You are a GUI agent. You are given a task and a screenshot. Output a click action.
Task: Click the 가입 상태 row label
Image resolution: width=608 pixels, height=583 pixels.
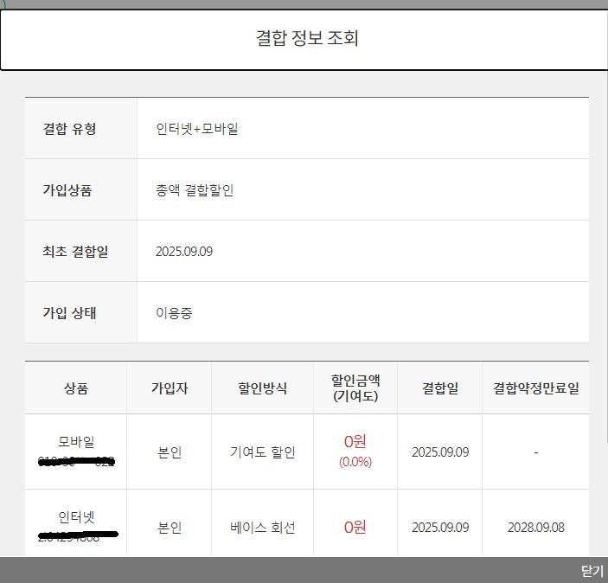point(69,312)
